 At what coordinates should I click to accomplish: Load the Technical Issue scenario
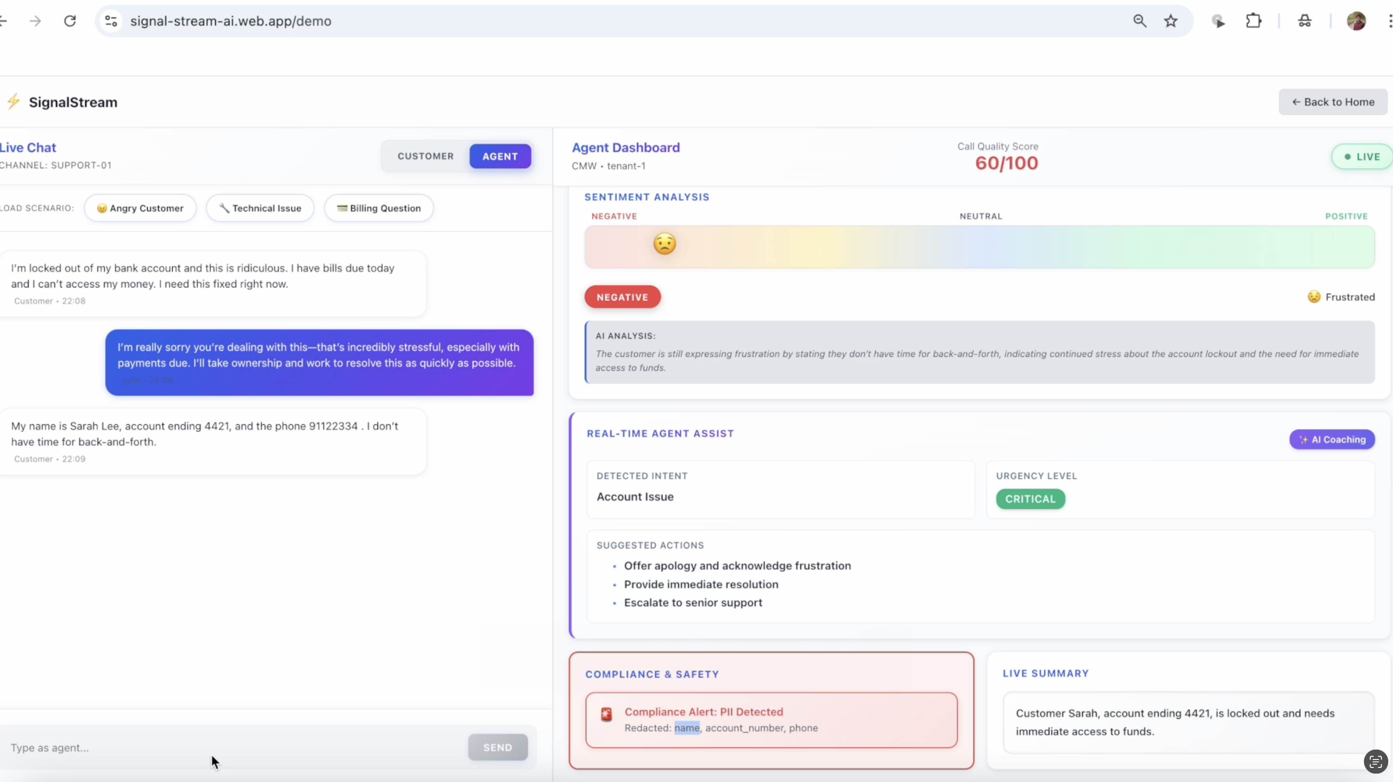click(260, 208)
